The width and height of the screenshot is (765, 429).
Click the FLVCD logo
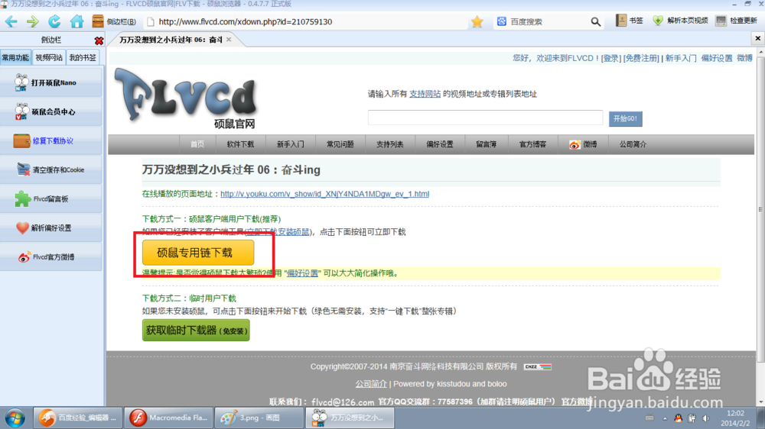tap(186, 98)
